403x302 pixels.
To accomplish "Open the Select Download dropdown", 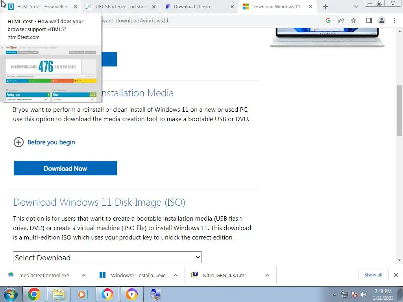I will (107, 257).
